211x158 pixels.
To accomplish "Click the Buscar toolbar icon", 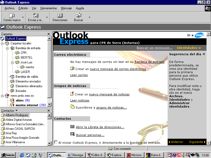I will tap(79, 16).
